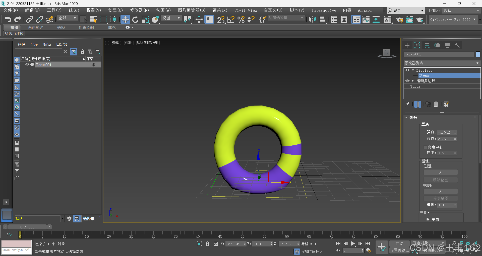Open the Hierarchy panel tab

click(x=427, y=45)
